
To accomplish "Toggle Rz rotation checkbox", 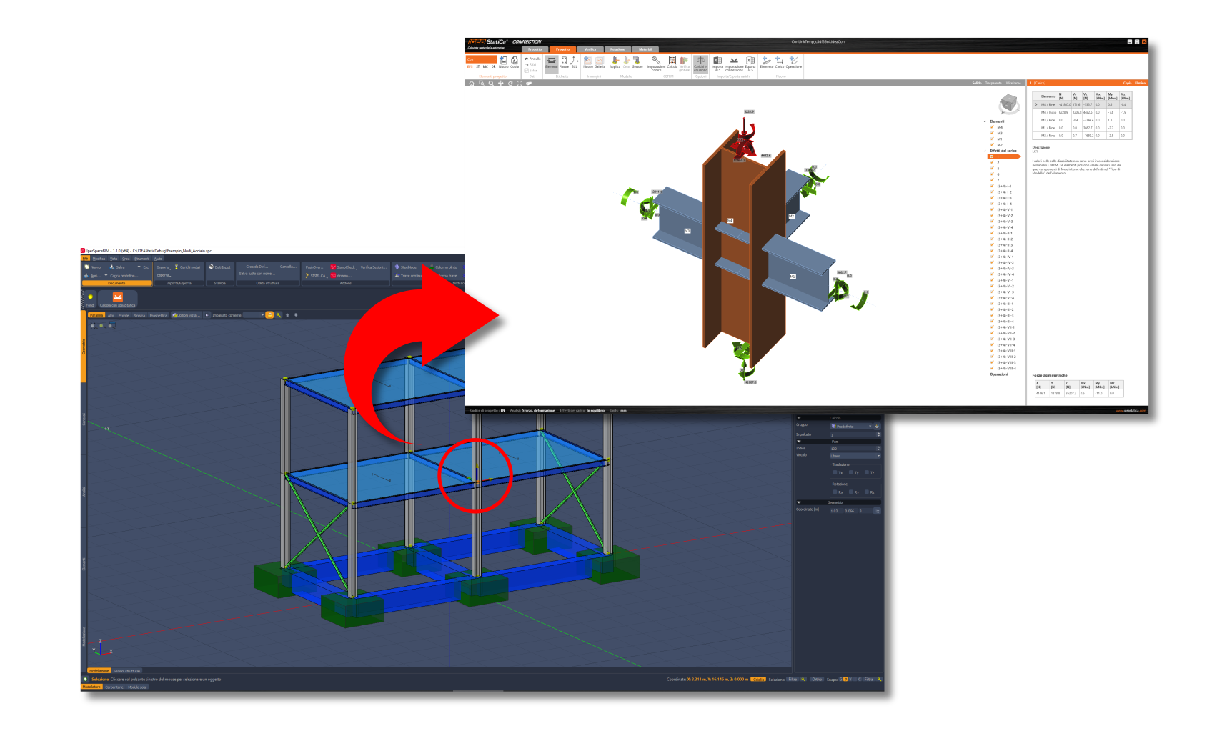I will (867, 492).
